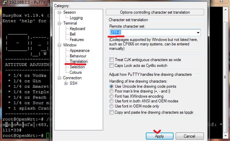Click the green cursor in the PuTTY terminal

48,135
